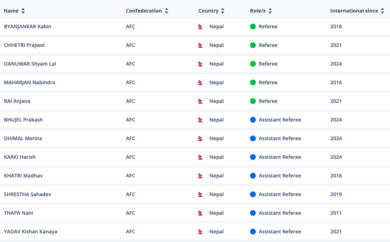390x242 pixels.
Task: Sort table by Name column arrows
Action: coord(23,11)
